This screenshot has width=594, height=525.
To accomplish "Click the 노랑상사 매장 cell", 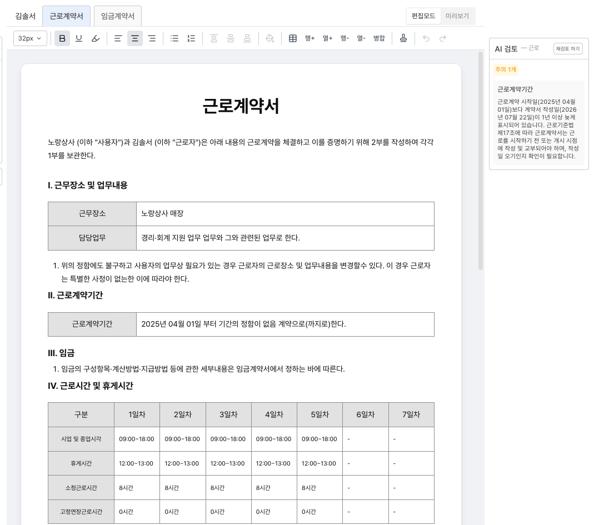I will tap(285, 214).
